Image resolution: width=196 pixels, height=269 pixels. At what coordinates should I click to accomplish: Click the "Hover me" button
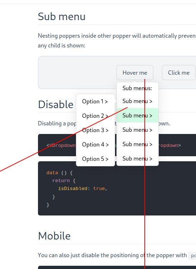[135, 73]
